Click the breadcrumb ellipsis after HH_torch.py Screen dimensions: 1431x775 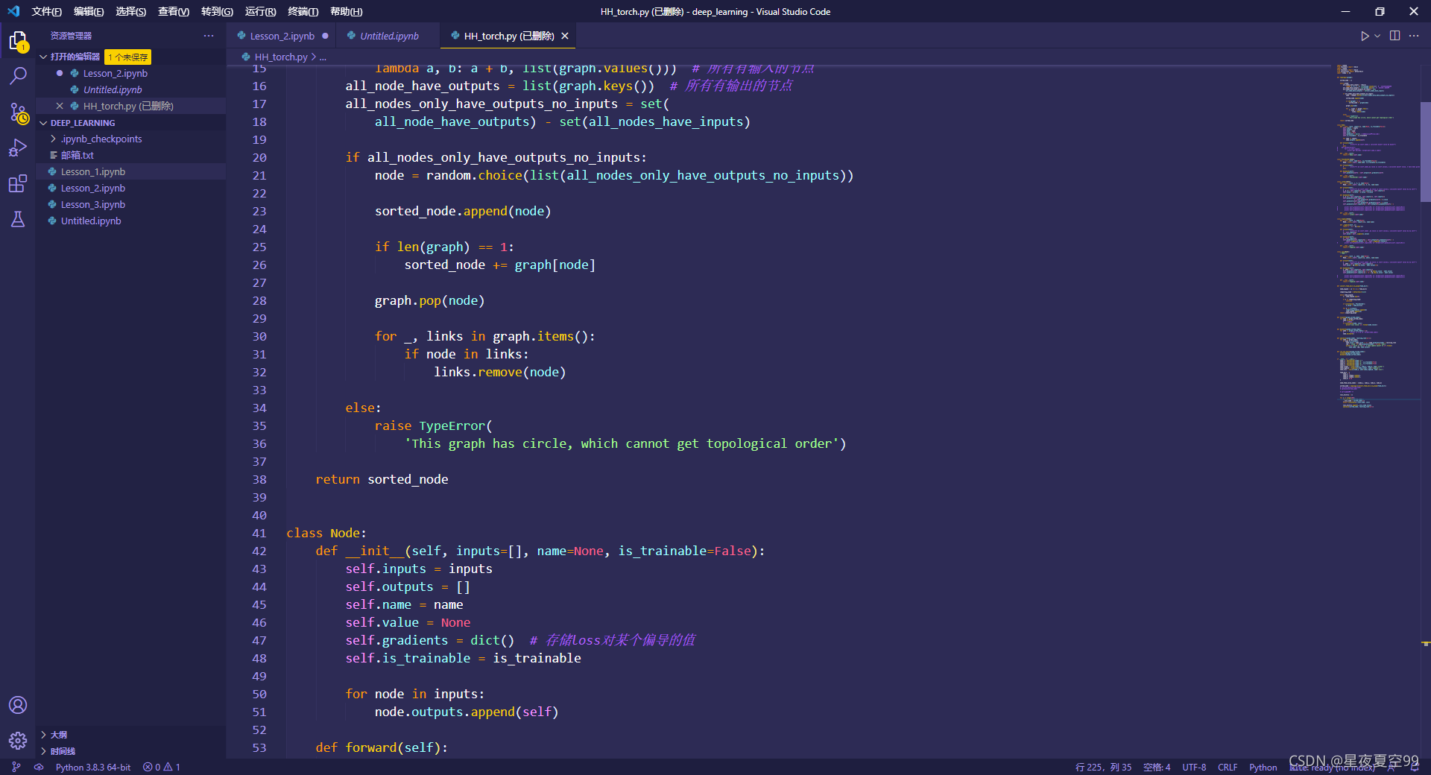pos(323,57)
